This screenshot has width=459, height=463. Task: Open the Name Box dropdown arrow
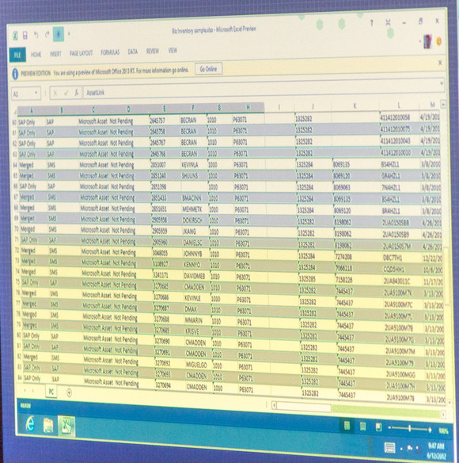(36, 93)
